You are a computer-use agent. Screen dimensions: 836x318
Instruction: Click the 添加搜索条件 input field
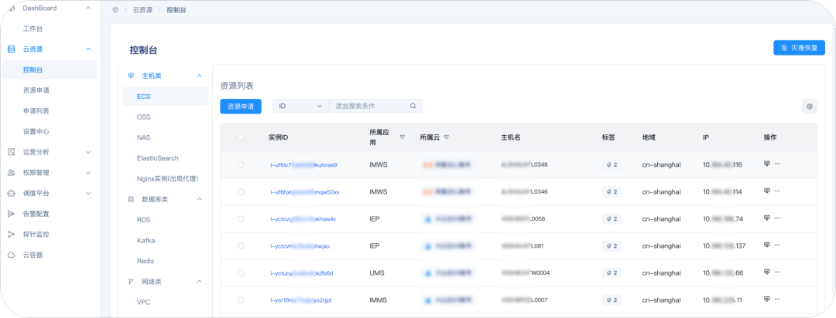(368, 107)
